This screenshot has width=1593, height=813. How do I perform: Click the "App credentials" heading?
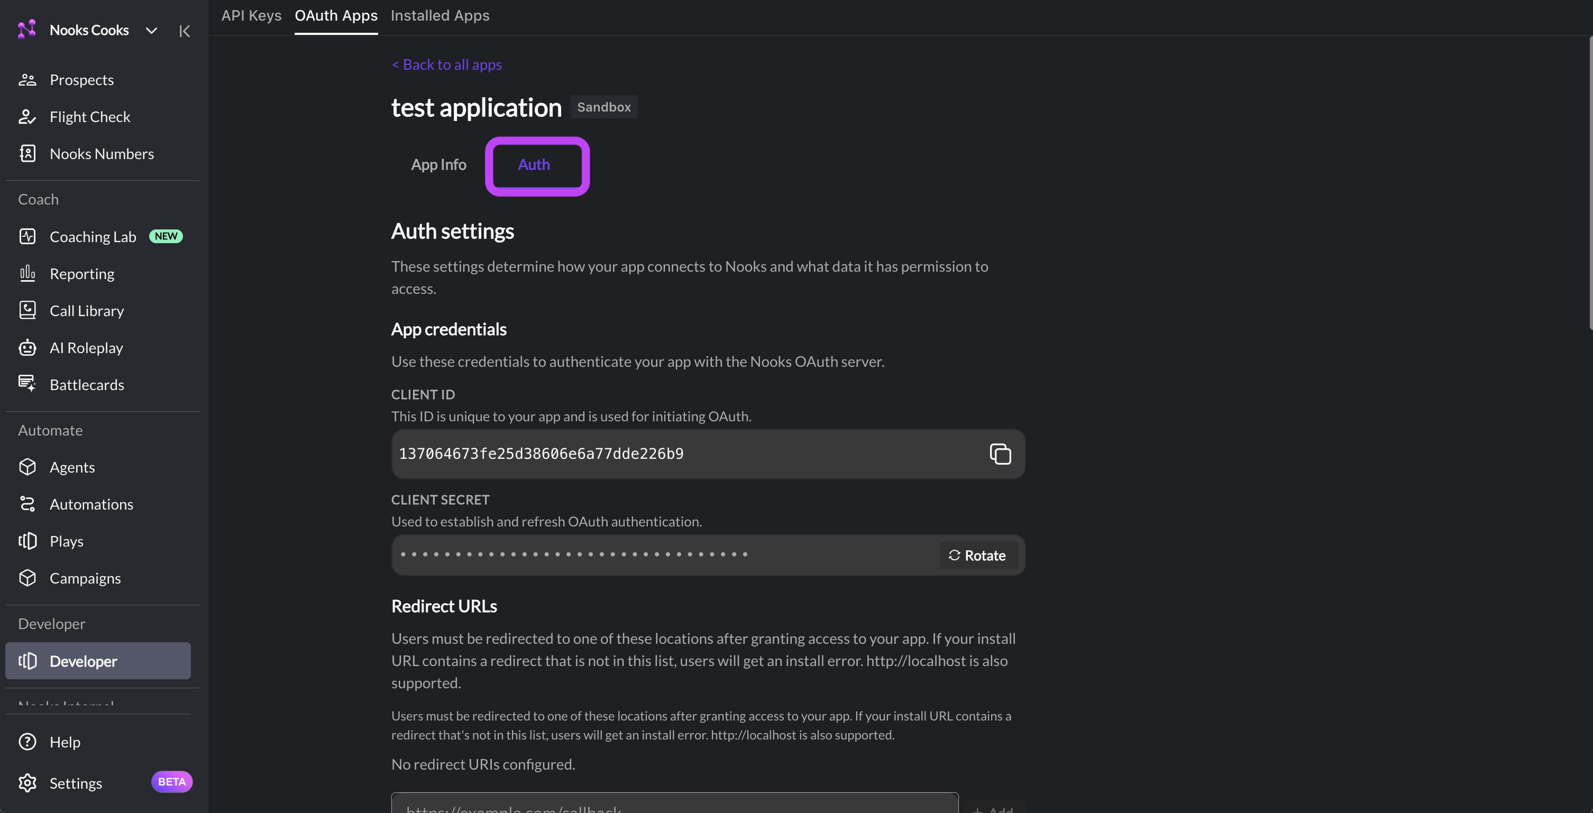pos(449,329)
